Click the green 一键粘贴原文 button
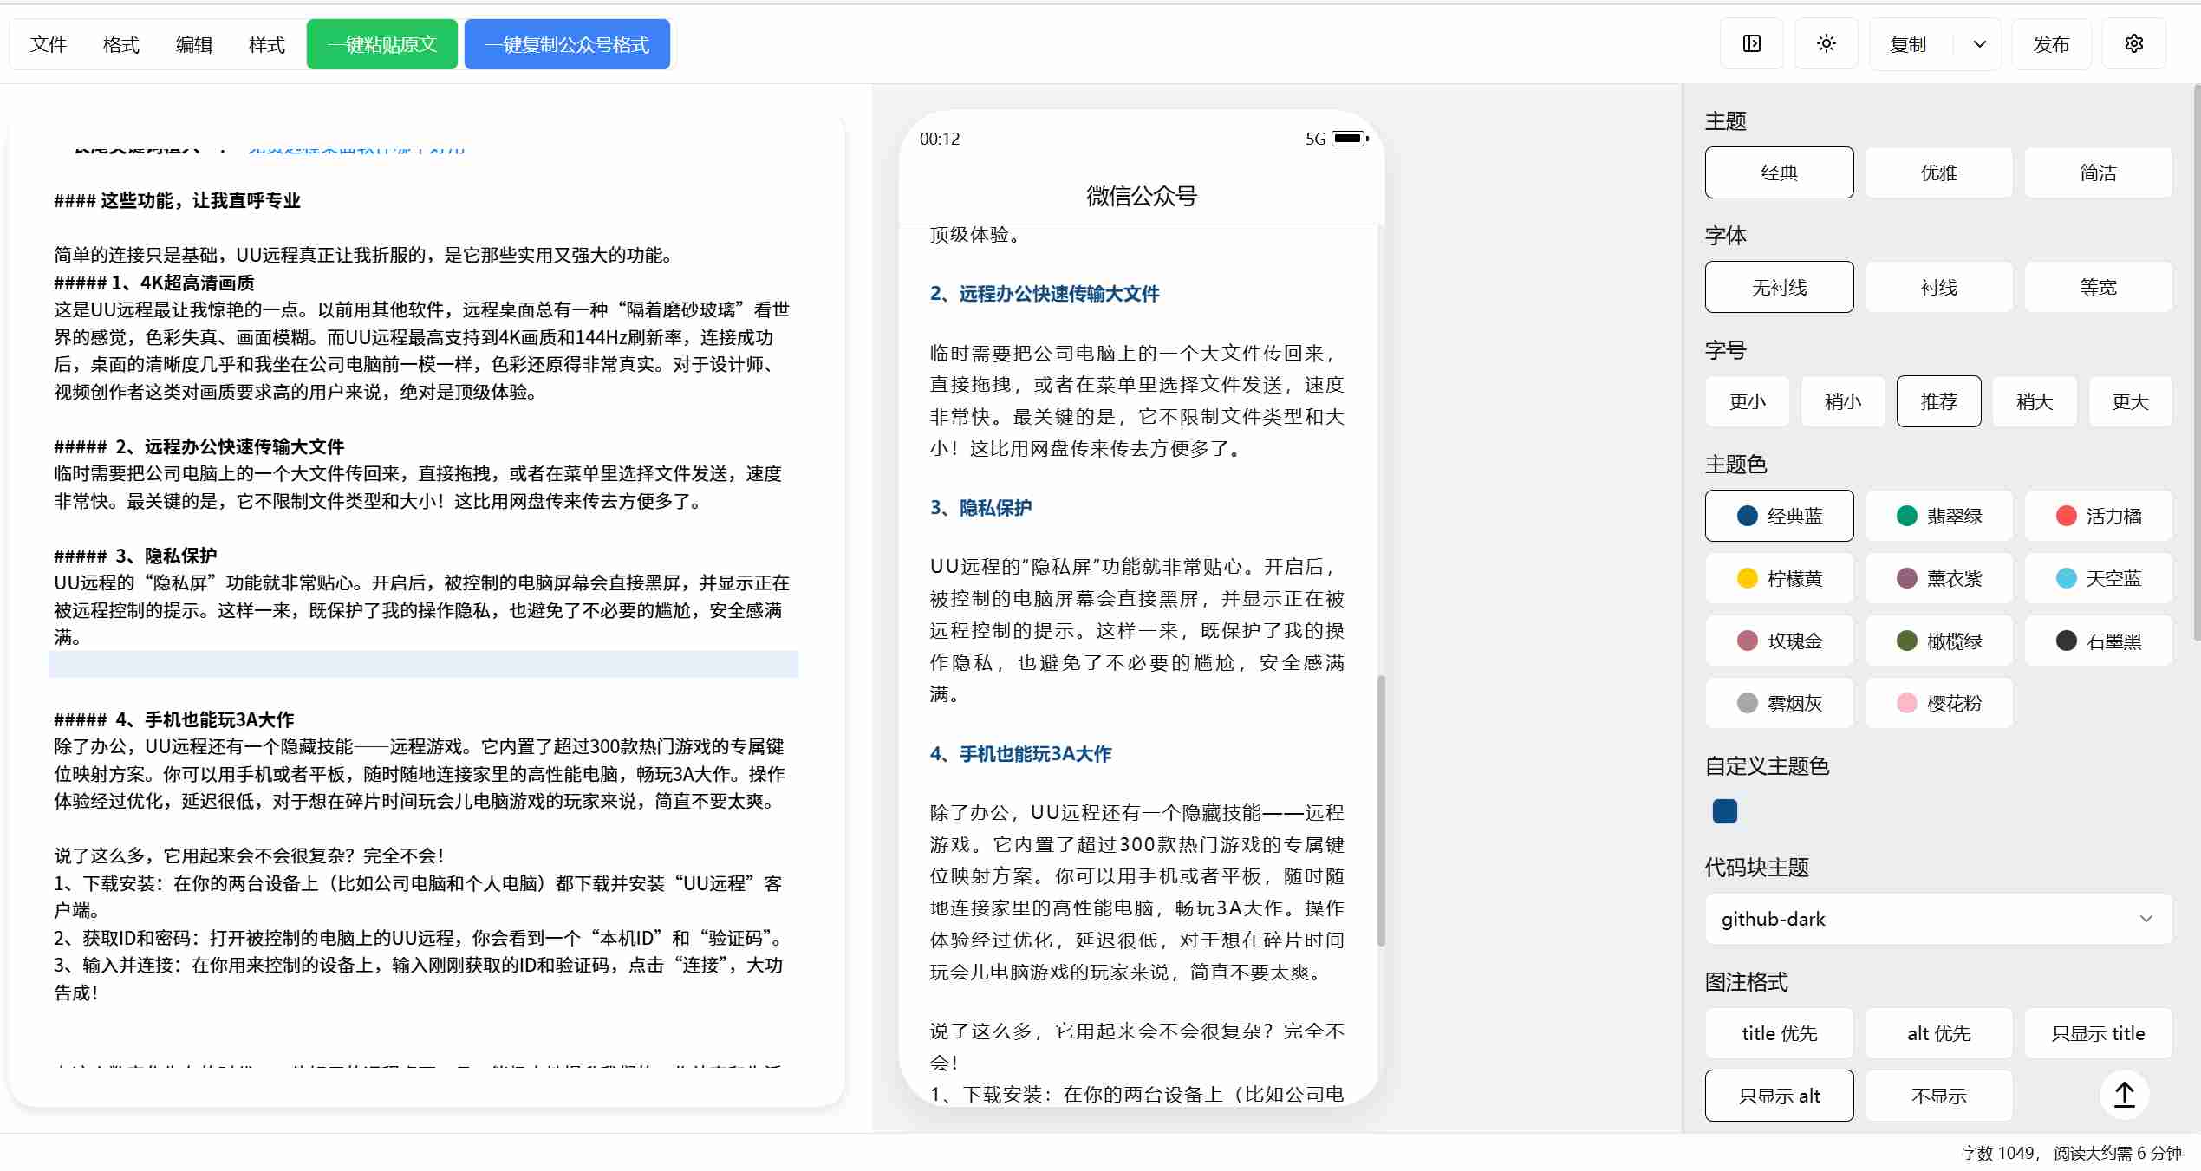The width and height of the screenshot is (2201, 1171). (x=382, y=44)
